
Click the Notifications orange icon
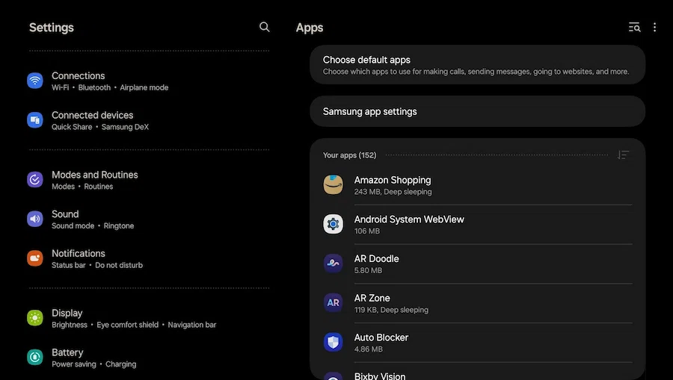[35, 258]
